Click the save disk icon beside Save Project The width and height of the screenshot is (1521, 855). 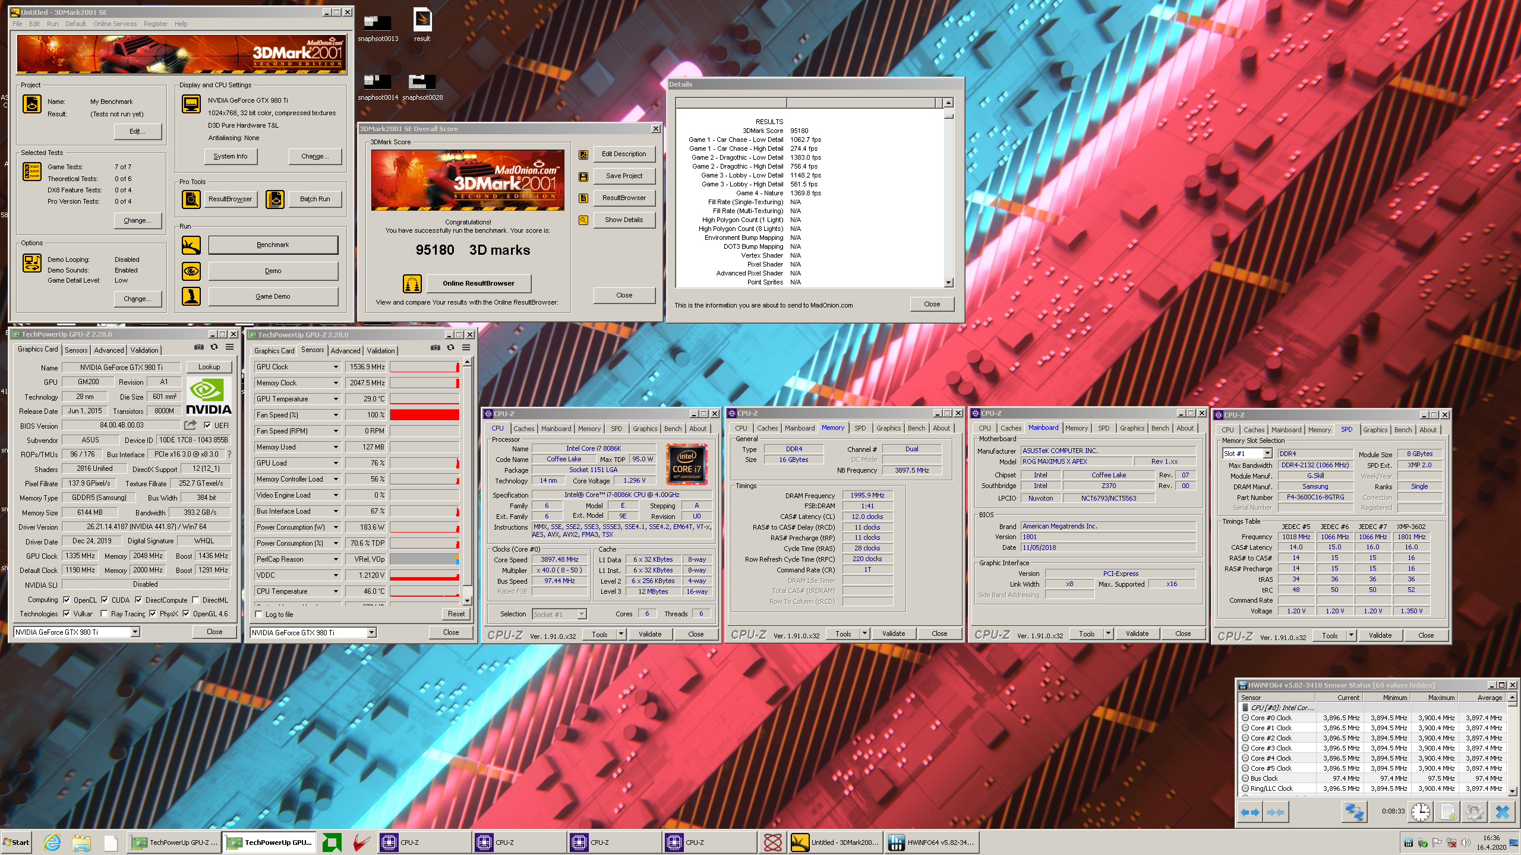point(583,176)
